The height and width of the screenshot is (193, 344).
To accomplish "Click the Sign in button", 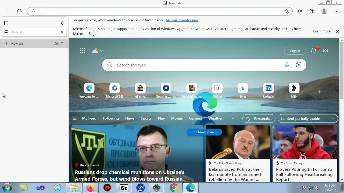I will point(295,51).
